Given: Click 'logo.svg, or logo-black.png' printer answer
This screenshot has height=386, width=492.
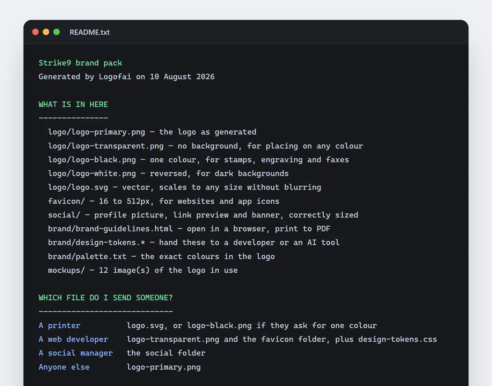Looking at the screenshot, I should point(252,325).
